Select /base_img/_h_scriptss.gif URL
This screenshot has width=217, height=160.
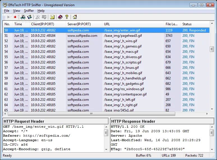[x=123, y=62]
